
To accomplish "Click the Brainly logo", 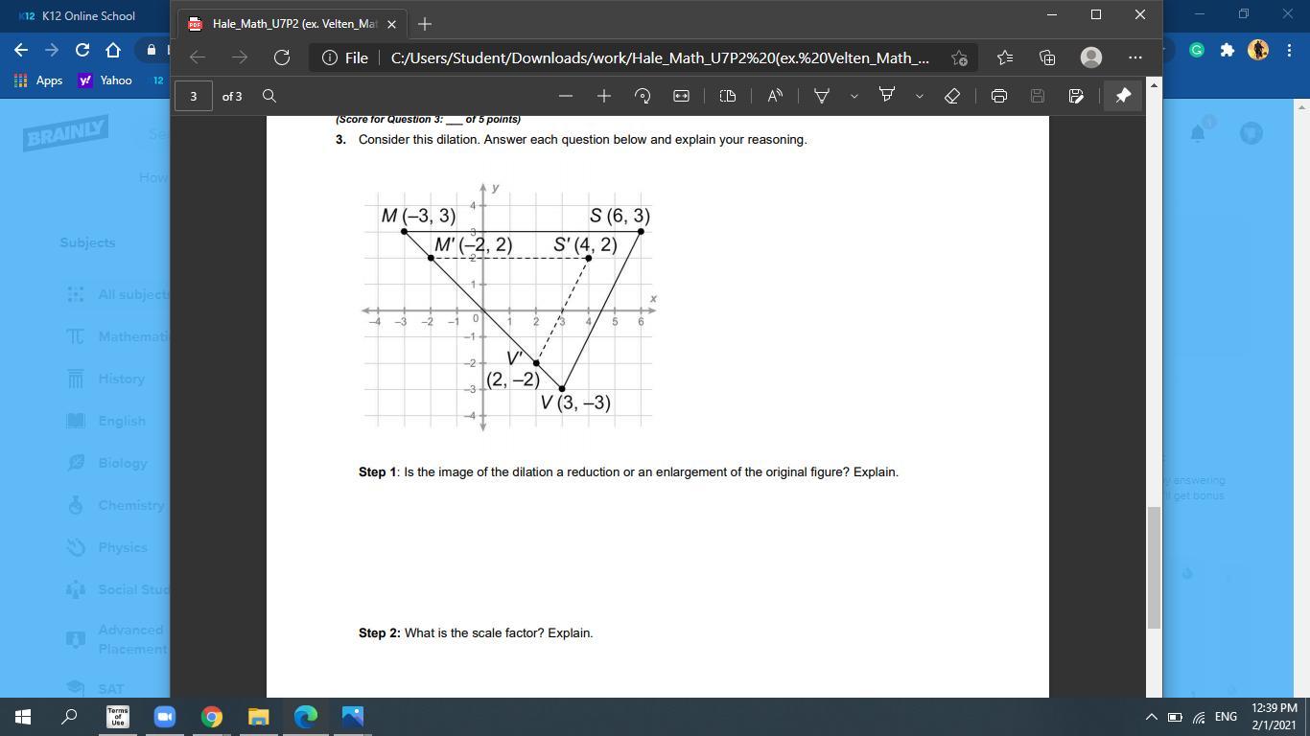I will [x=65, y=133].
